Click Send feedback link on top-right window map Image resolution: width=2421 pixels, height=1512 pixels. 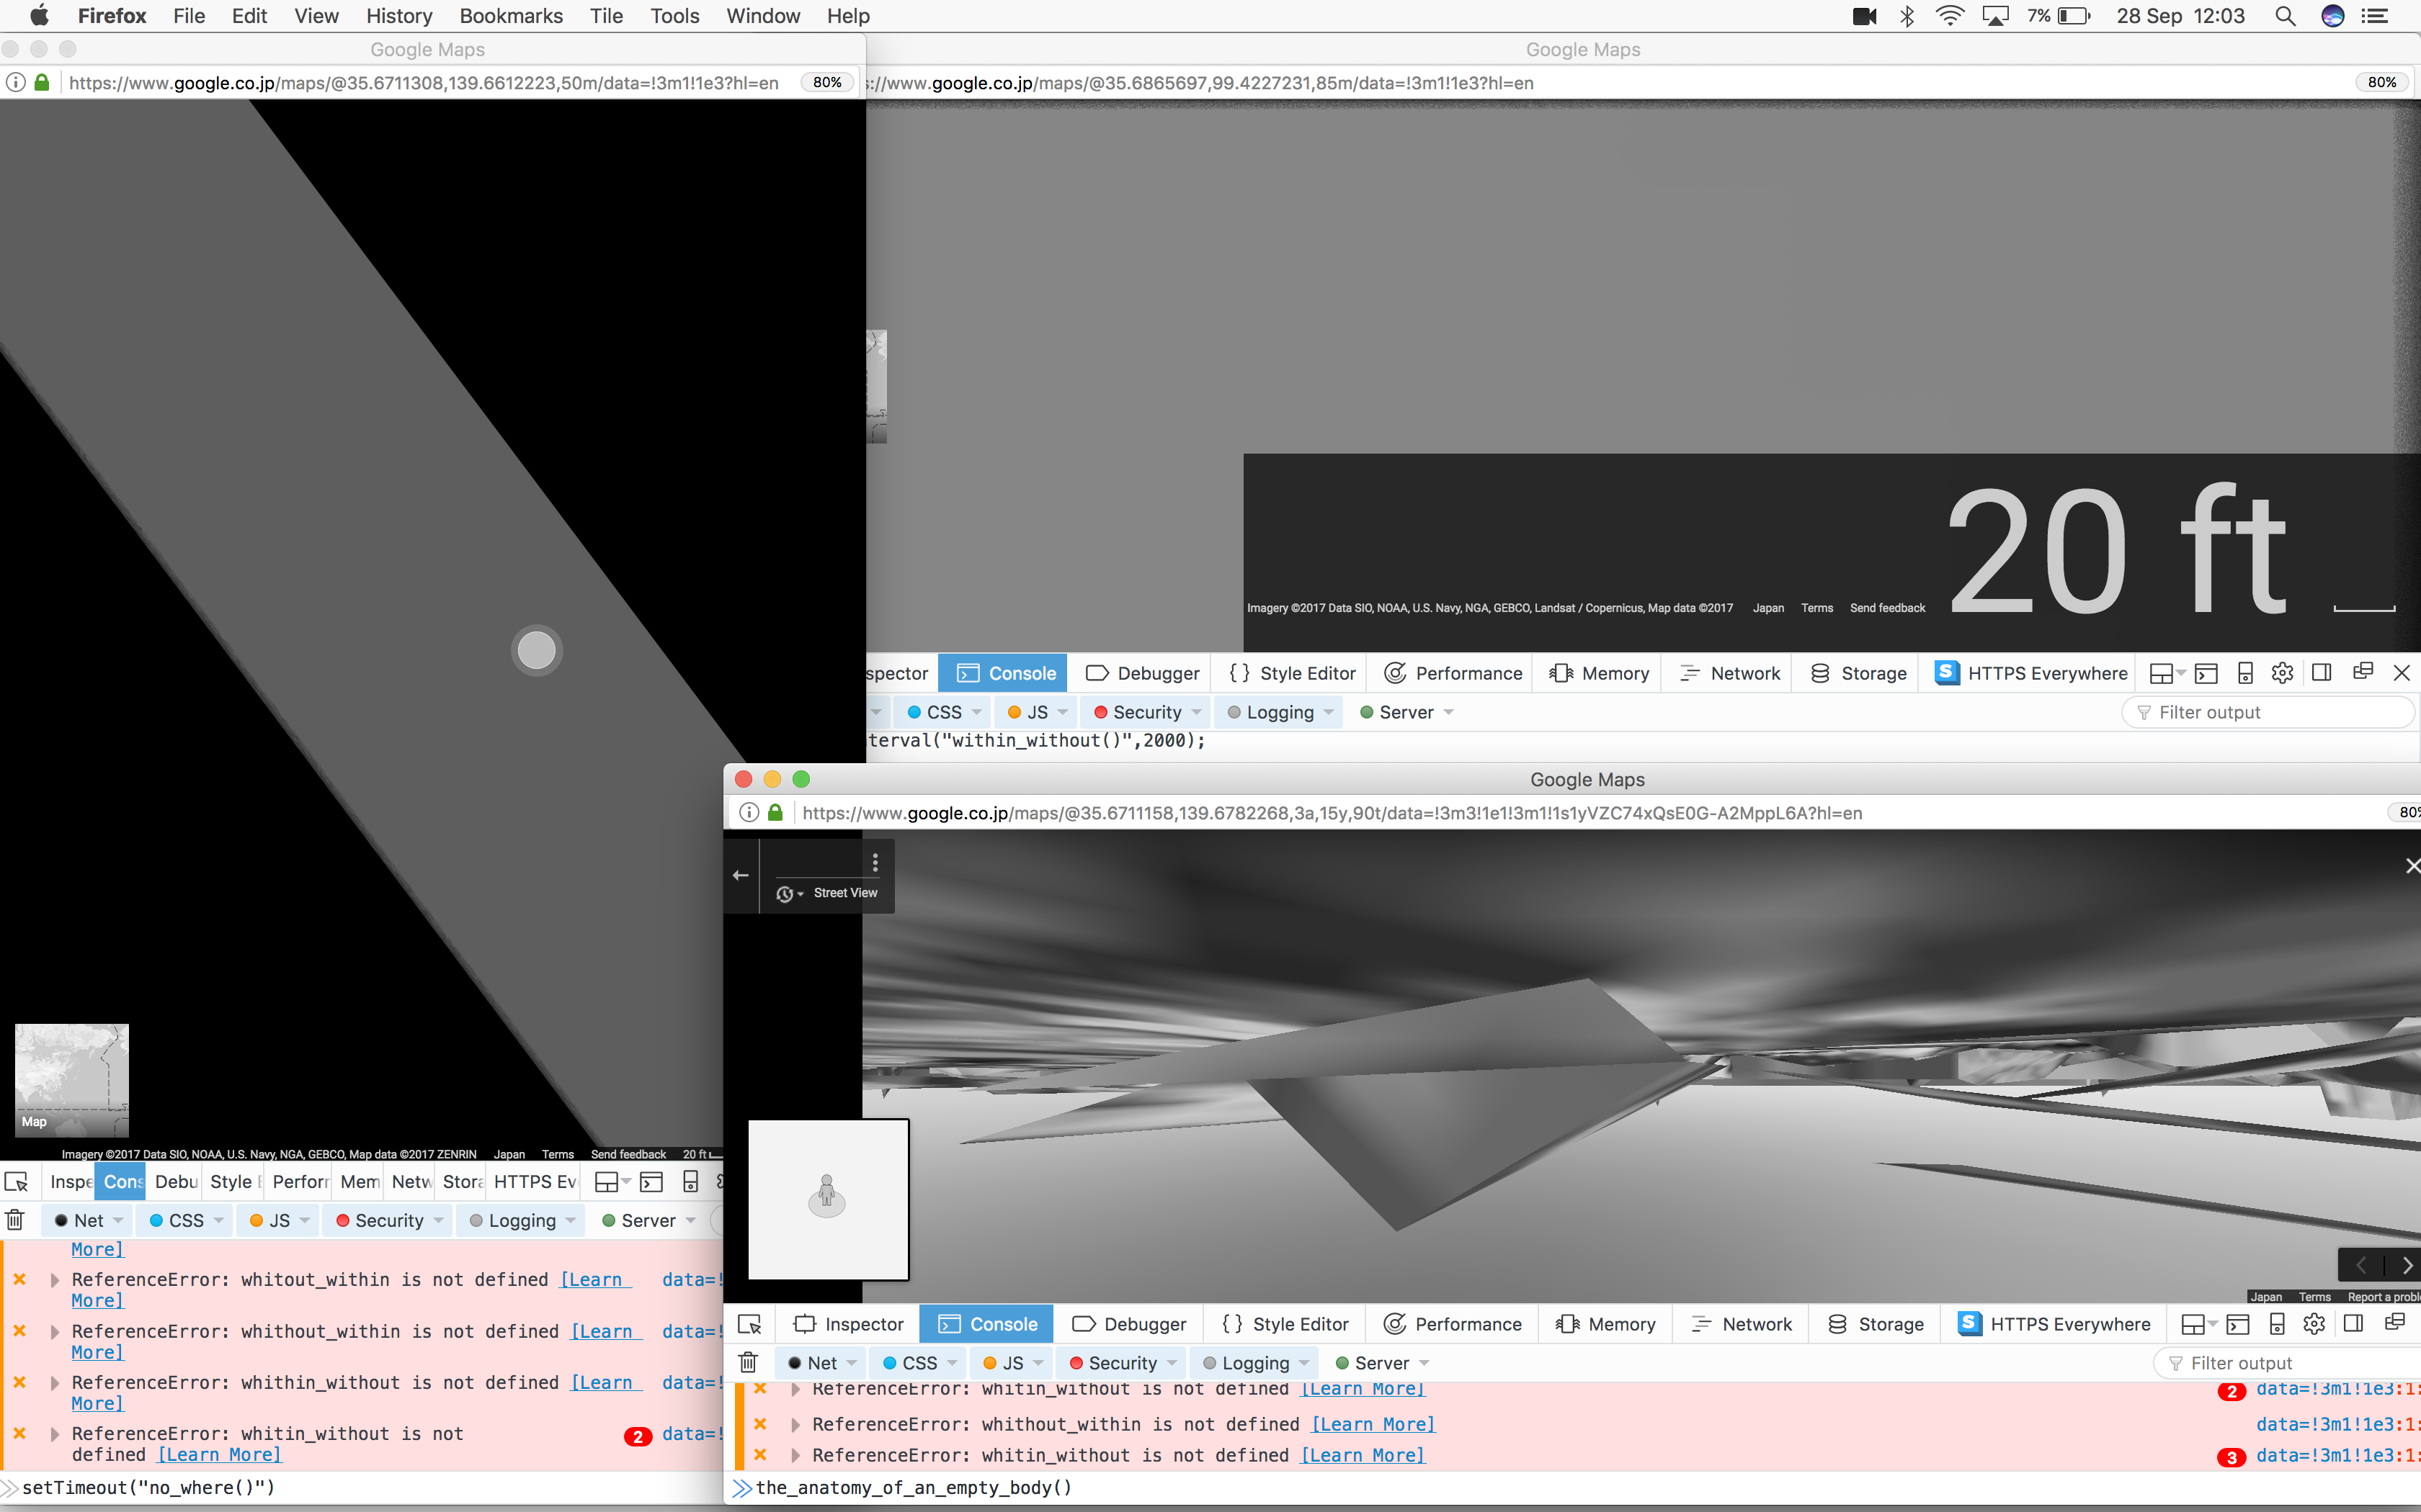coord(1887,608)
